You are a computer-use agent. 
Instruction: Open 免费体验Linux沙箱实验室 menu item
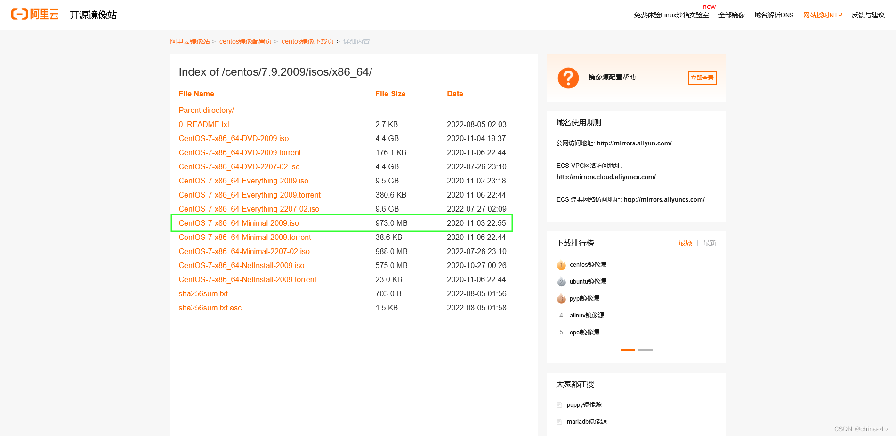[671, 15]
